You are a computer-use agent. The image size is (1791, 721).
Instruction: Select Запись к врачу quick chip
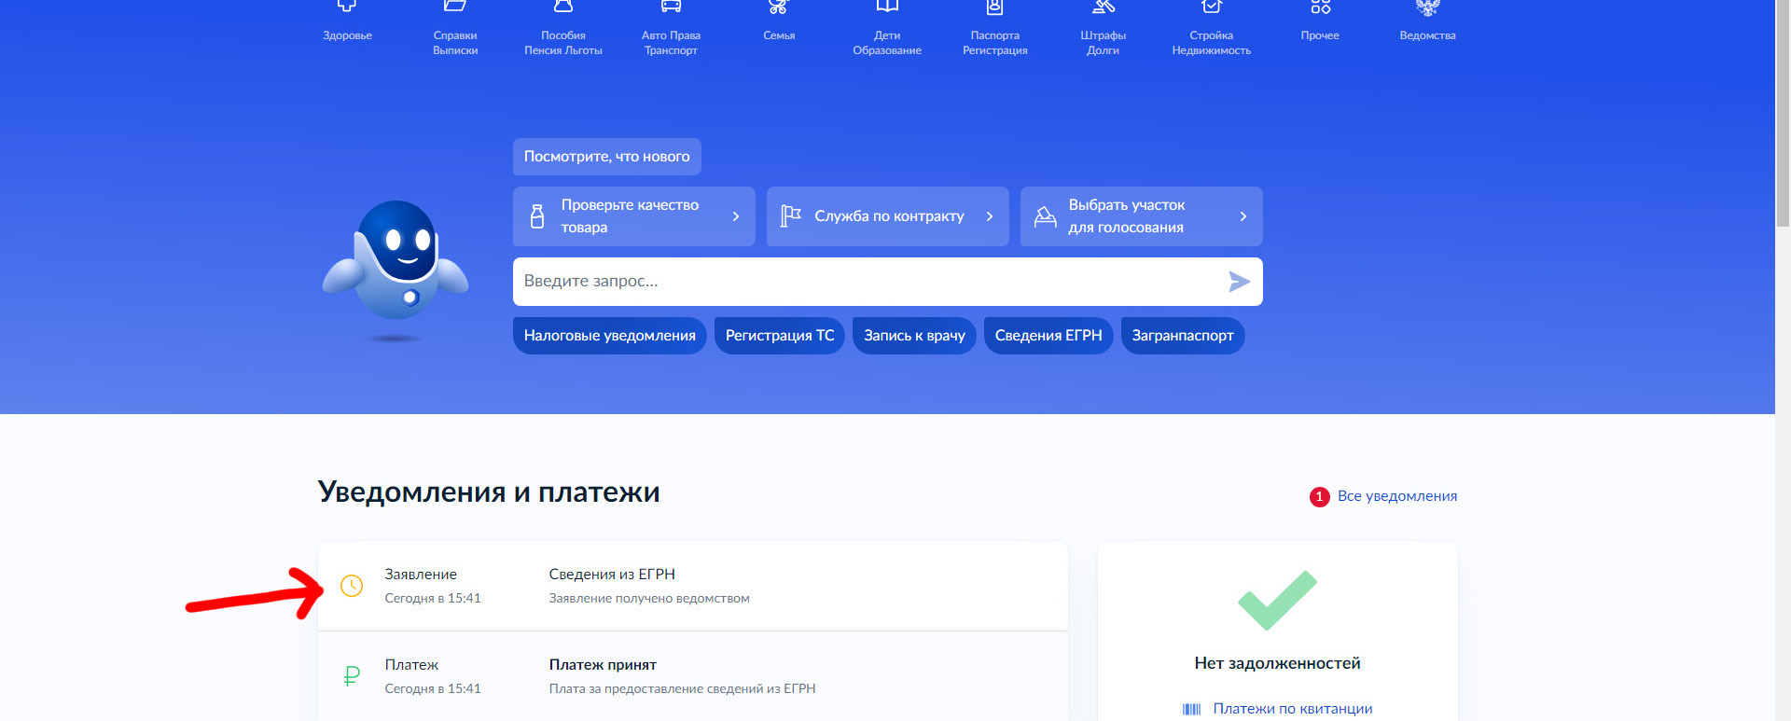(914, 336)
